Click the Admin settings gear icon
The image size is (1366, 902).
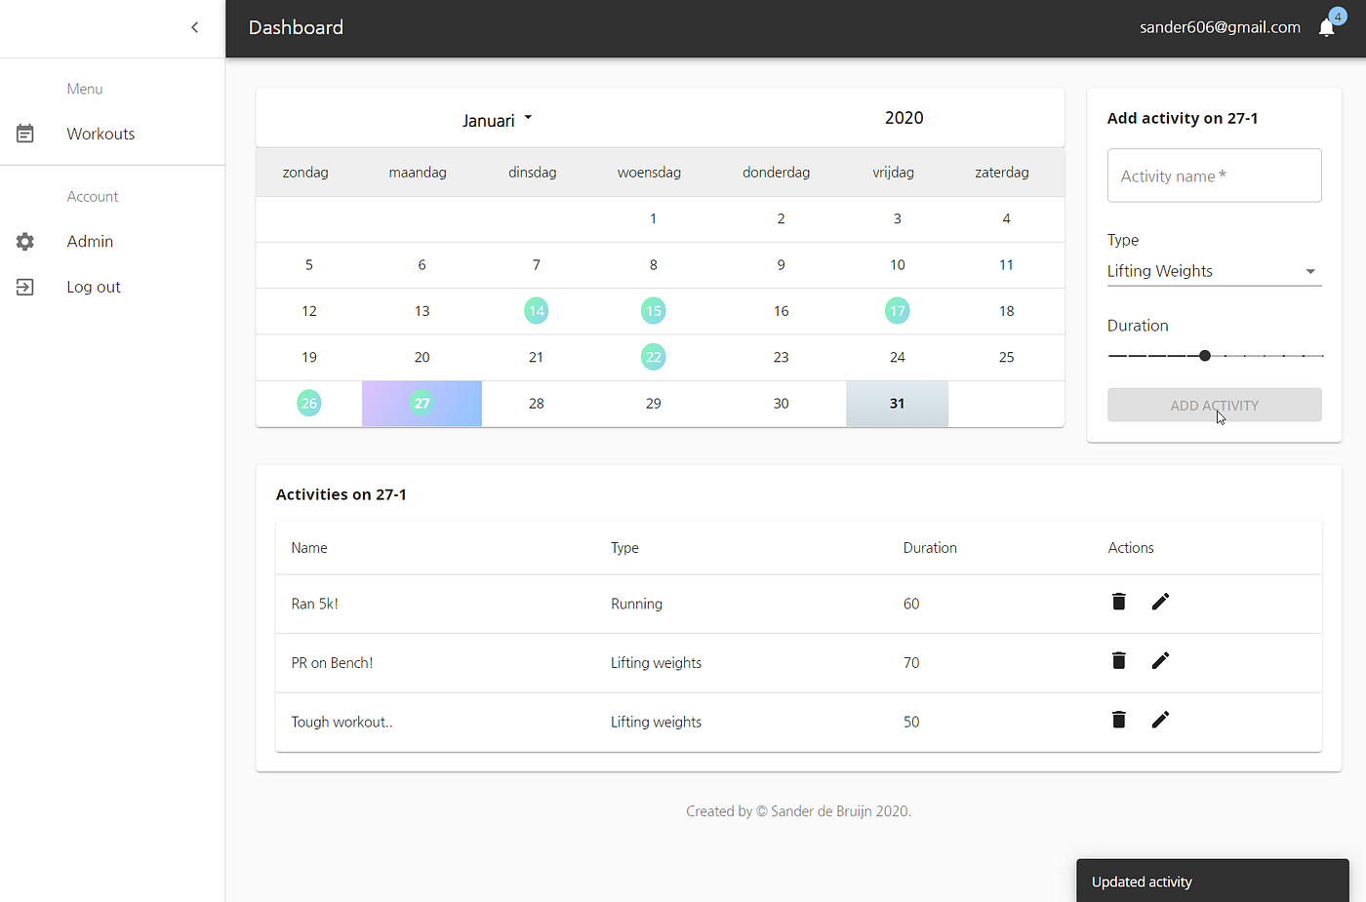24,241
